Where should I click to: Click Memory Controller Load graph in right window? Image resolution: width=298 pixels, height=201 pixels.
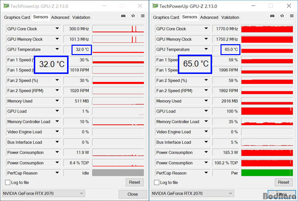point(267,122)
